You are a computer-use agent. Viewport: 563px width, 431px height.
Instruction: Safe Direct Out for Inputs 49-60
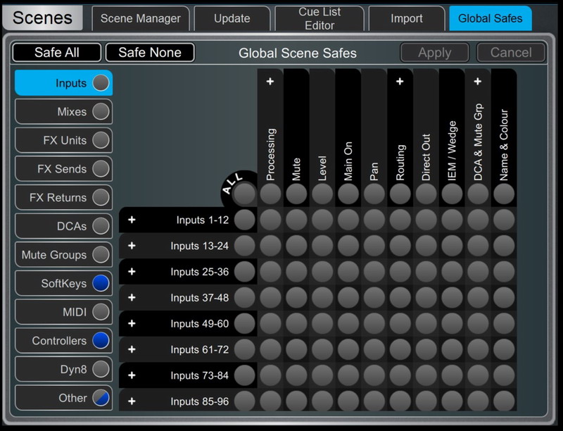(426, 323)
